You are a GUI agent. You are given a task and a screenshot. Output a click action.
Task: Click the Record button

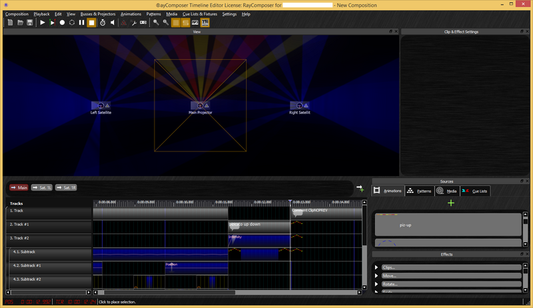point(62,23)
